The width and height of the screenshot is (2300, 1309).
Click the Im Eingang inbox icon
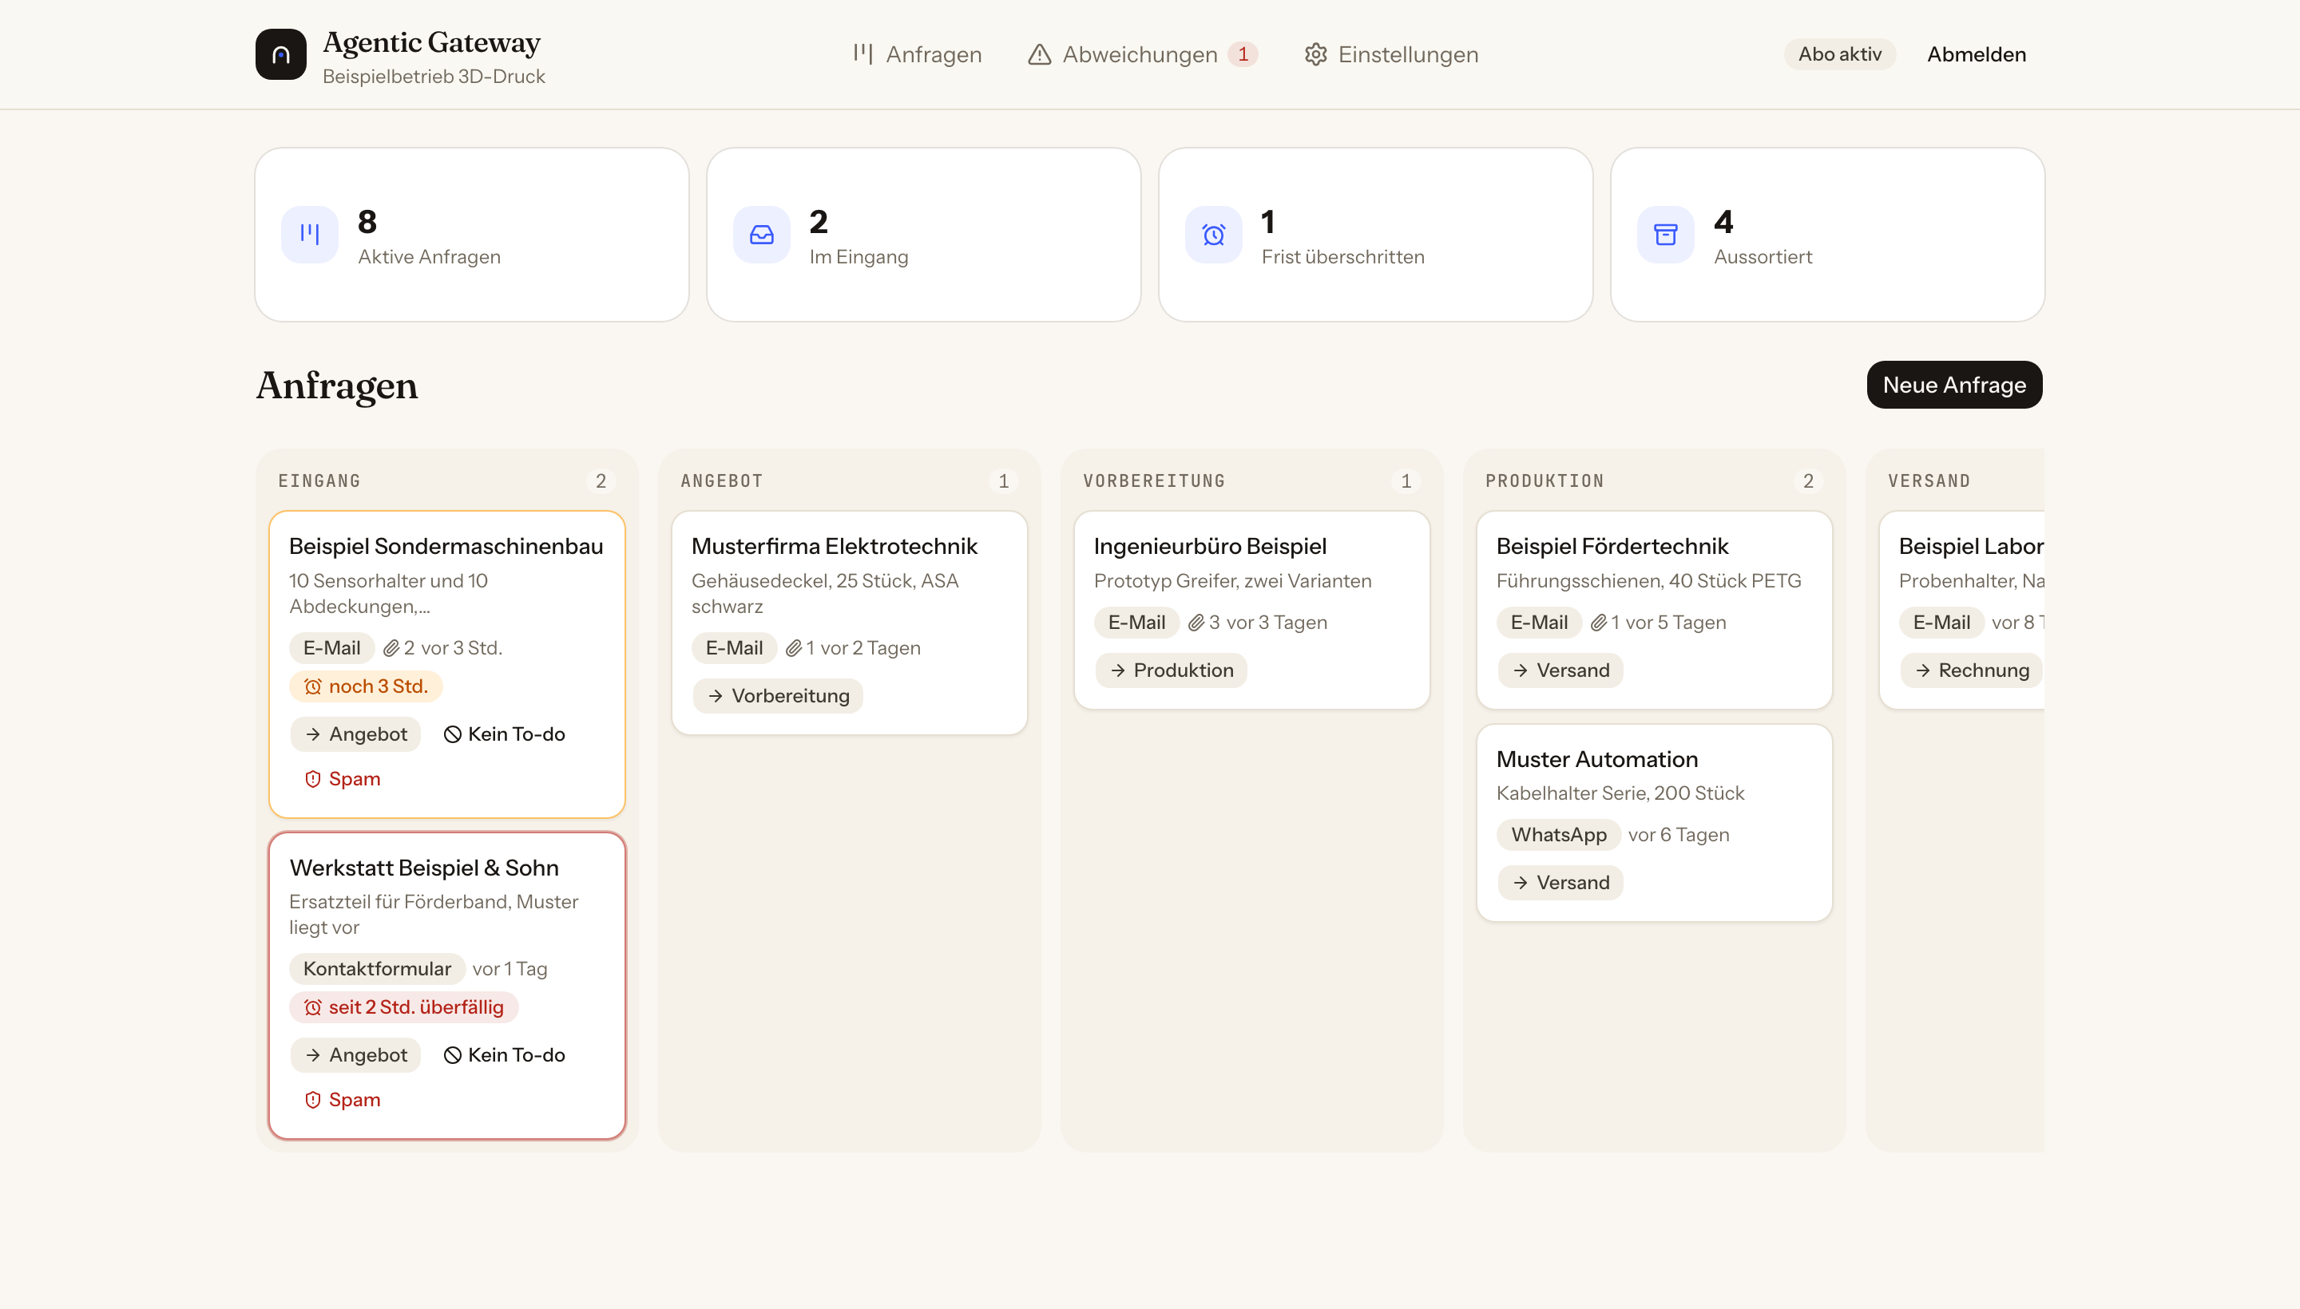762,235
